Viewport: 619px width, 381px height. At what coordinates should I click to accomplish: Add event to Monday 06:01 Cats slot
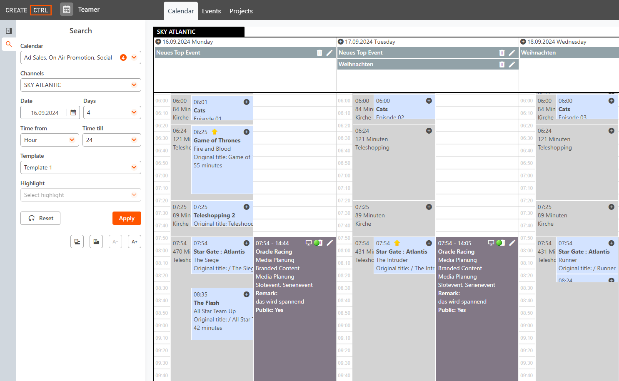247,102
